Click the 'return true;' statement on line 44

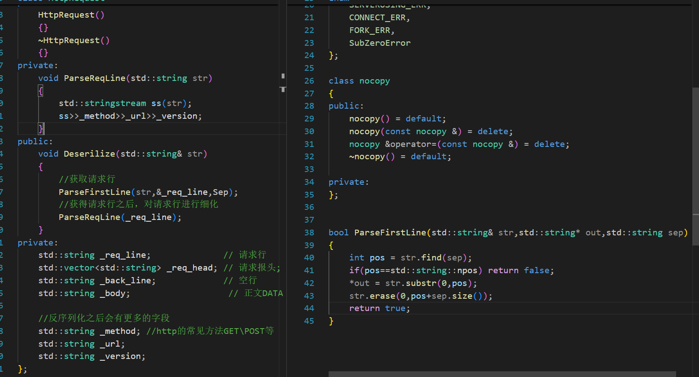click(379, 308)
